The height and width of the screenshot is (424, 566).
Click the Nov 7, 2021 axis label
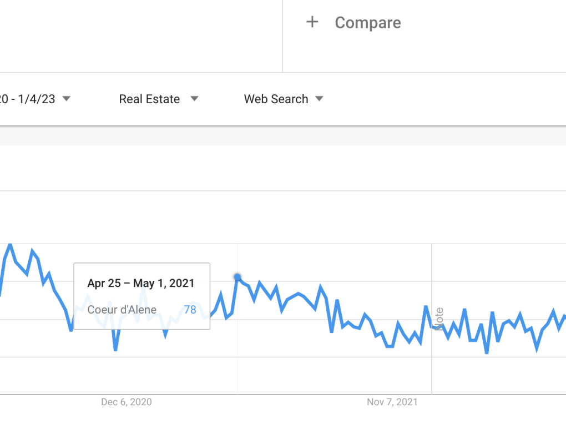[392, 402]
